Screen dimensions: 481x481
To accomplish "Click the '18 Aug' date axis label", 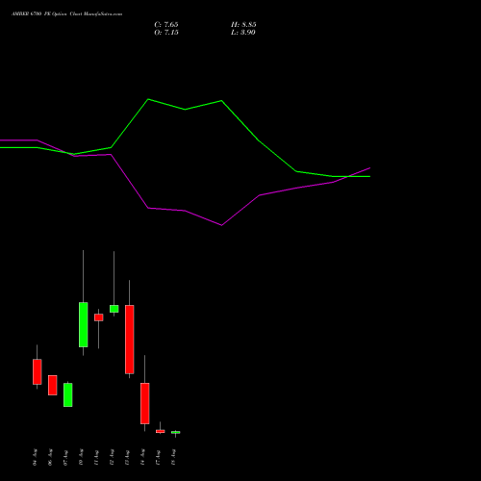I will click(173, 457).
